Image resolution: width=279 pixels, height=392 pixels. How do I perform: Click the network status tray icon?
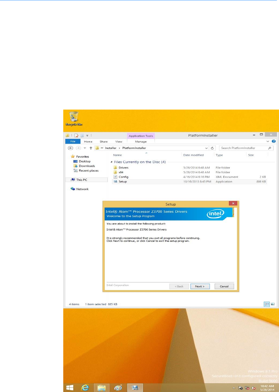click(247, 388)
